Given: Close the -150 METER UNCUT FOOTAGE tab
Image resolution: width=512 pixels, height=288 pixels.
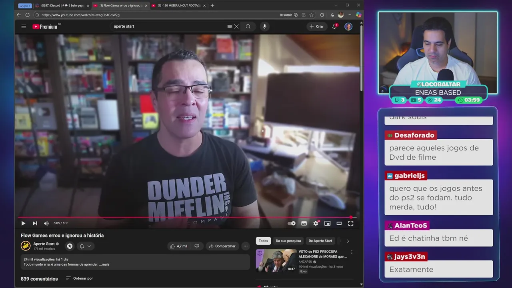Looking at the screenshot, I should tap(204, 6).
